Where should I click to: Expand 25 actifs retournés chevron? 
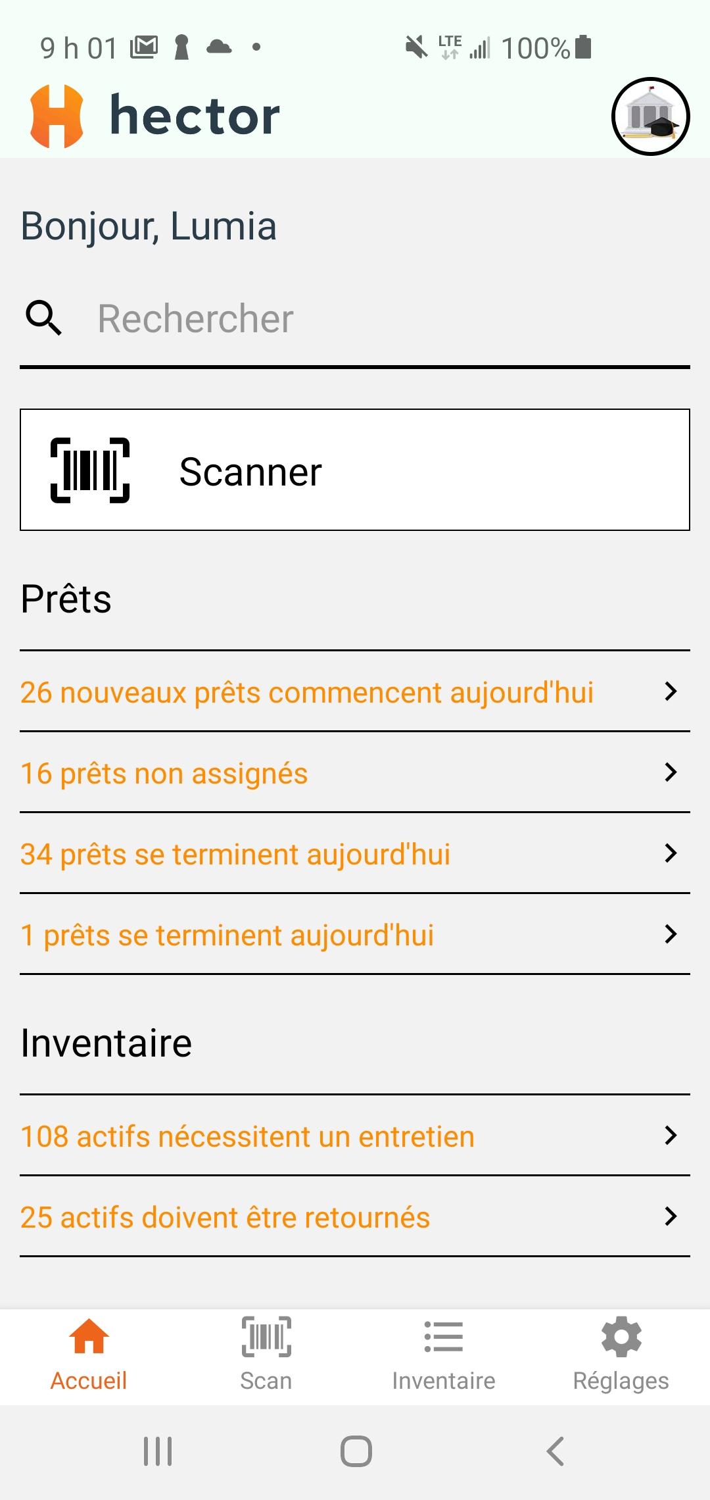(x=670, y=1216)
